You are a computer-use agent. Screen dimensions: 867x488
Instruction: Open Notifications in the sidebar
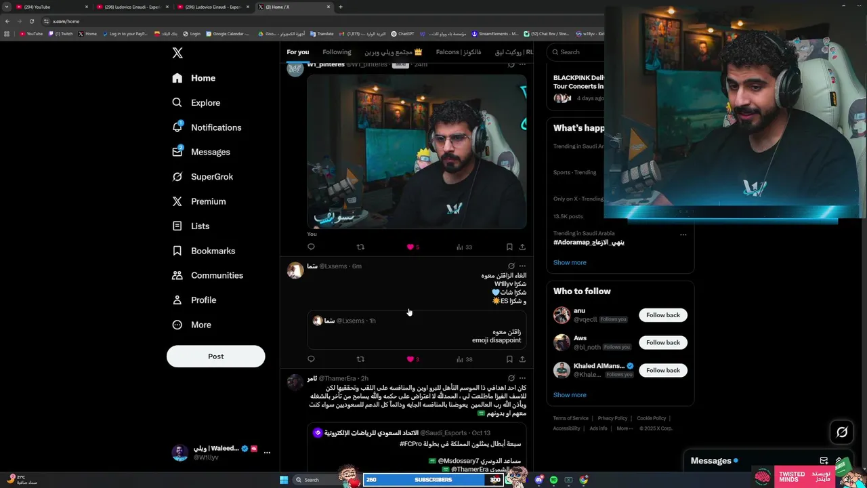click(x=207, y=127)
